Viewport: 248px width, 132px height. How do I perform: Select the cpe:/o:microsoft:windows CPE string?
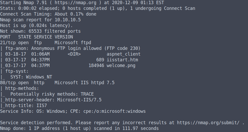click(x=114, y=111)
